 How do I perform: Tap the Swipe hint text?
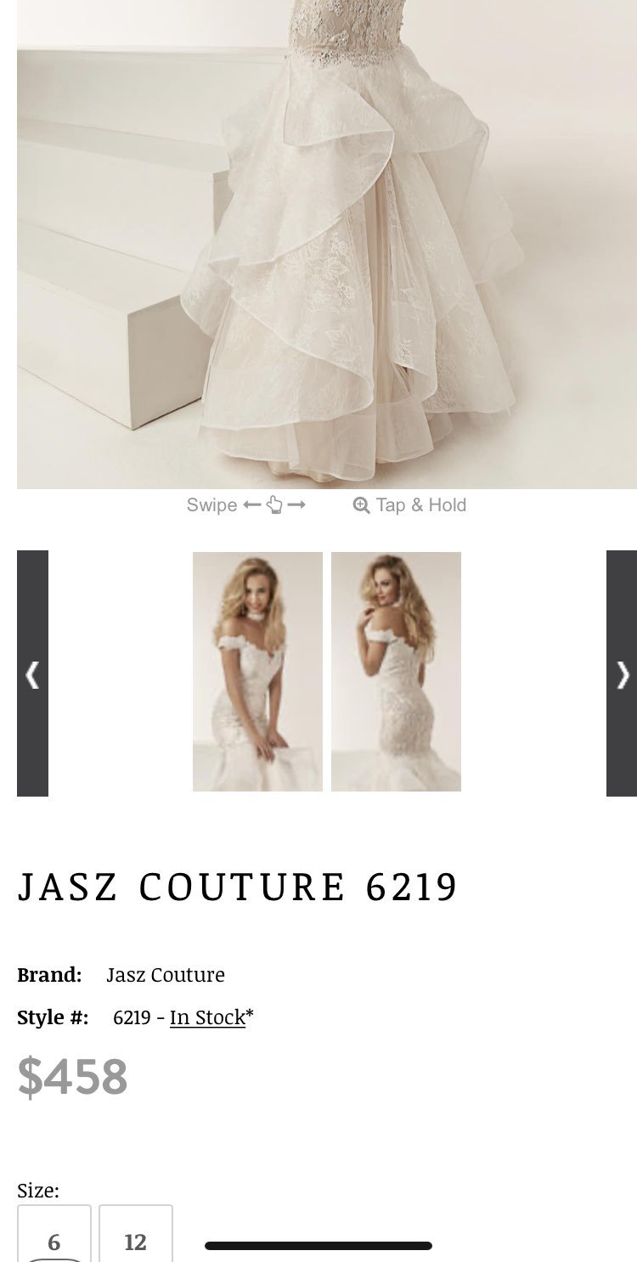[x=211, y=505]
